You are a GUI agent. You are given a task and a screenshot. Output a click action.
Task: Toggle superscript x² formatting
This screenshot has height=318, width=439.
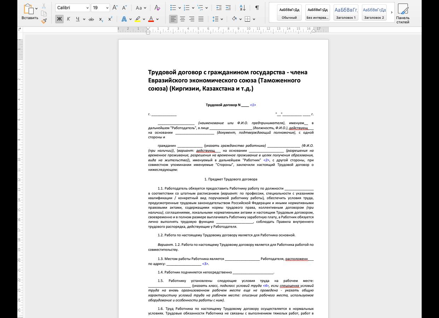tap(110, 19)
